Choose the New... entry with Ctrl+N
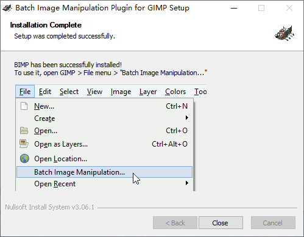 (105, 106)
